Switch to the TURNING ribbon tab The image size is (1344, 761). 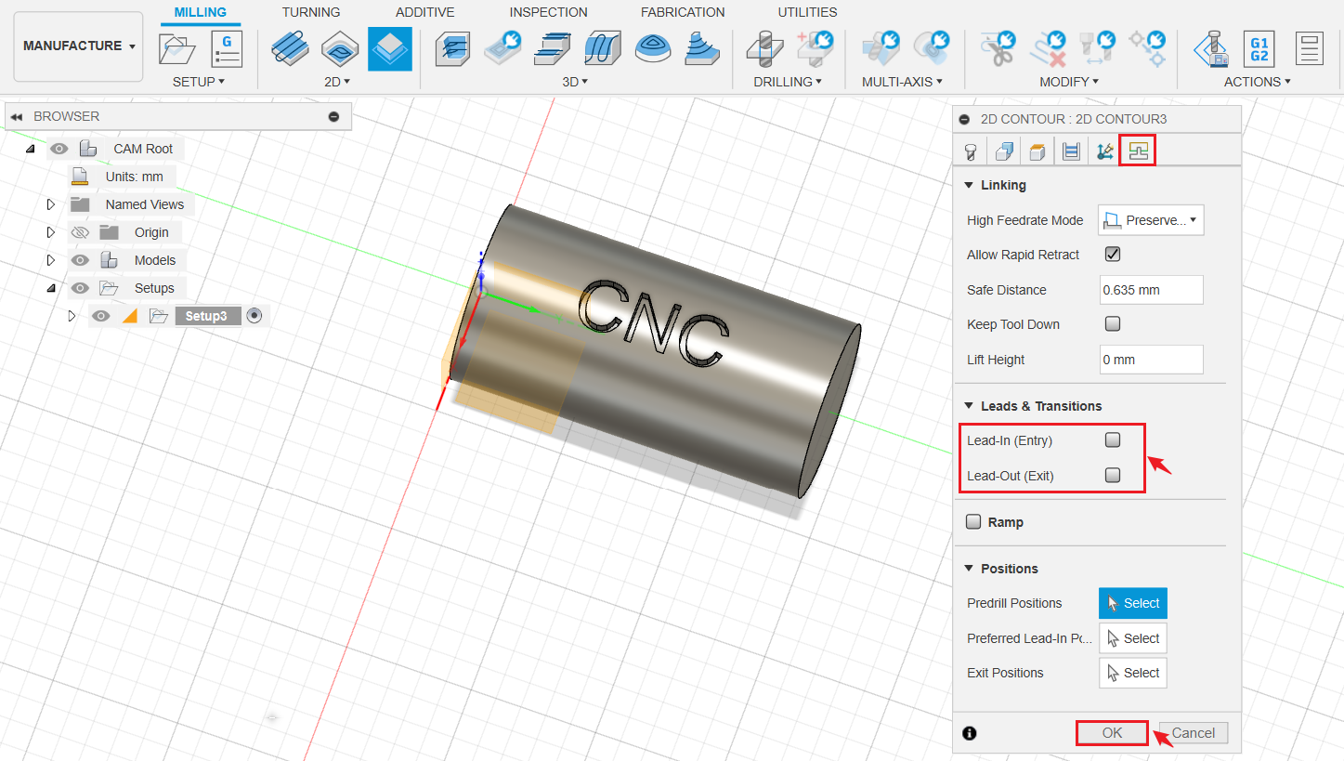[x=310, y=12]
